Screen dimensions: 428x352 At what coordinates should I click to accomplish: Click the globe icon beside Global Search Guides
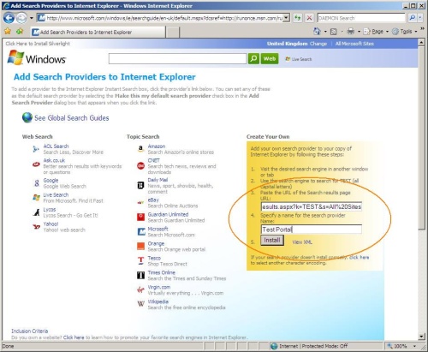click(27, 117)
